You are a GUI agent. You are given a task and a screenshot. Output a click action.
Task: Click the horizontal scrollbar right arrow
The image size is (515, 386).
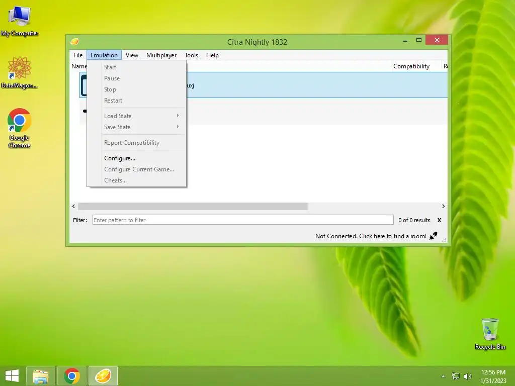[x=444, y=207]
